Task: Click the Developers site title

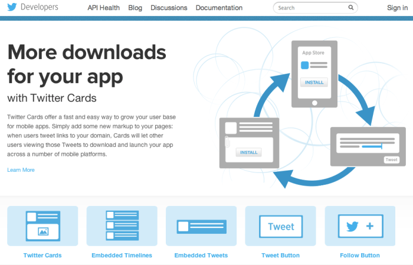Action: (x=40, y=7)
